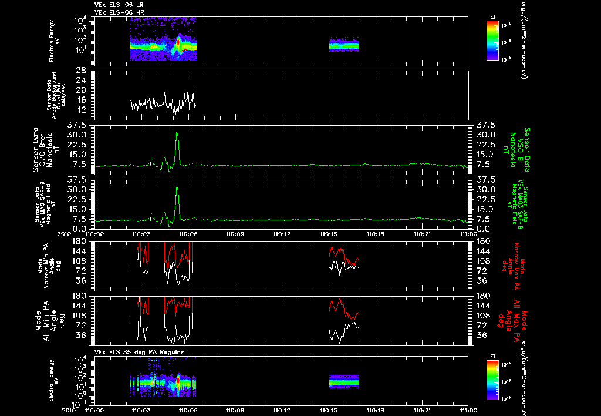Click the rainbow color bar beside the 85 deg PA spectrogram
The height and width of the screenshot is (416, 601).
pyautogui.click(x=492, y=380)
